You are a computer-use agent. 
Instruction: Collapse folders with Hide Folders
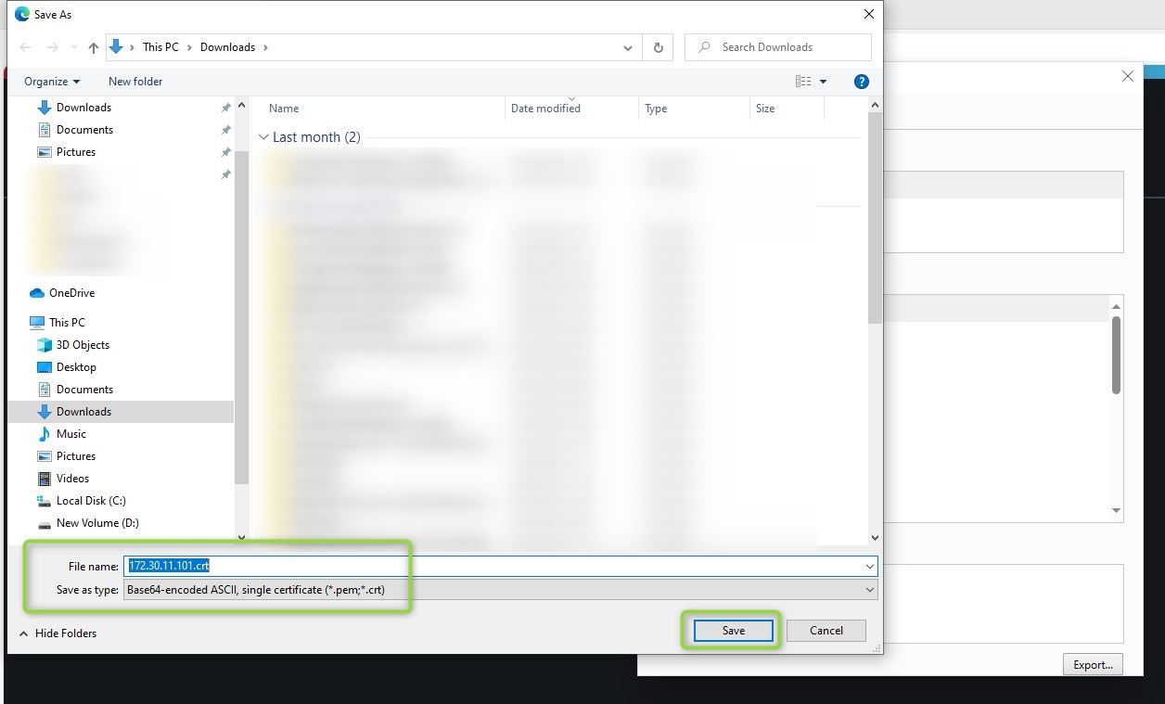point(58,634)
